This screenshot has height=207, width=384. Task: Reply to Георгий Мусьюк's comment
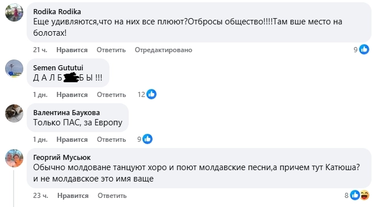coord(112,196)
